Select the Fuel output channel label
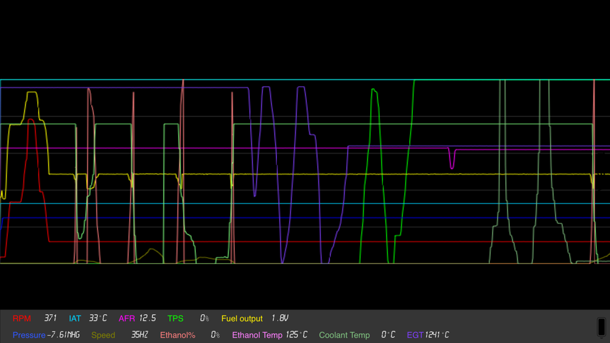Screen dimensions: 610x343 tap(242, 319)
